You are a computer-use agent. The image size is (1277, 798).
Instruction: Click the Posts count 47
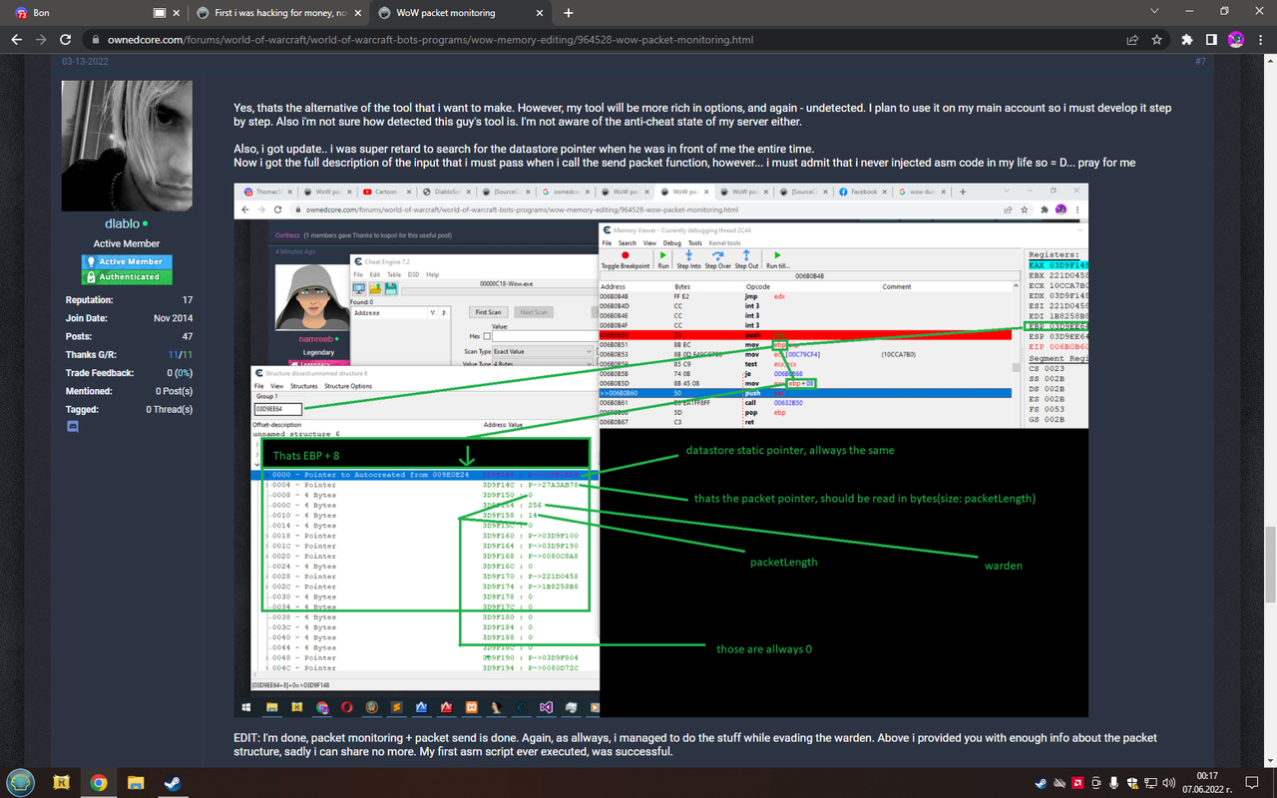tap(188, 336)
